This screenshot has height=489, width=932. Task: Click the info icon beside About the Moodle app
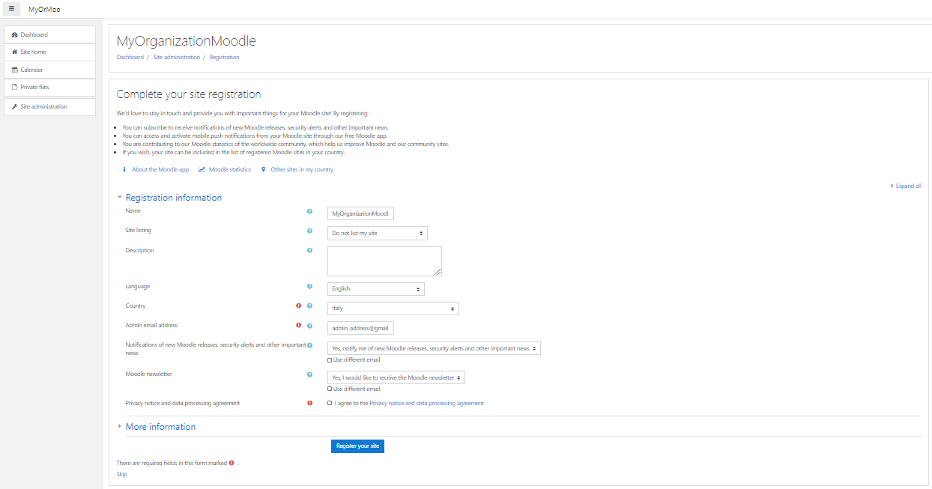(124, 169)
